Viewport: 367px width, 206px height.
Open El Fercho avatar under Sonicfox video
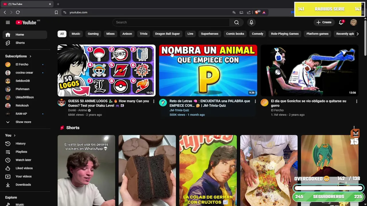pyautogui.click(x=264, y=103)
